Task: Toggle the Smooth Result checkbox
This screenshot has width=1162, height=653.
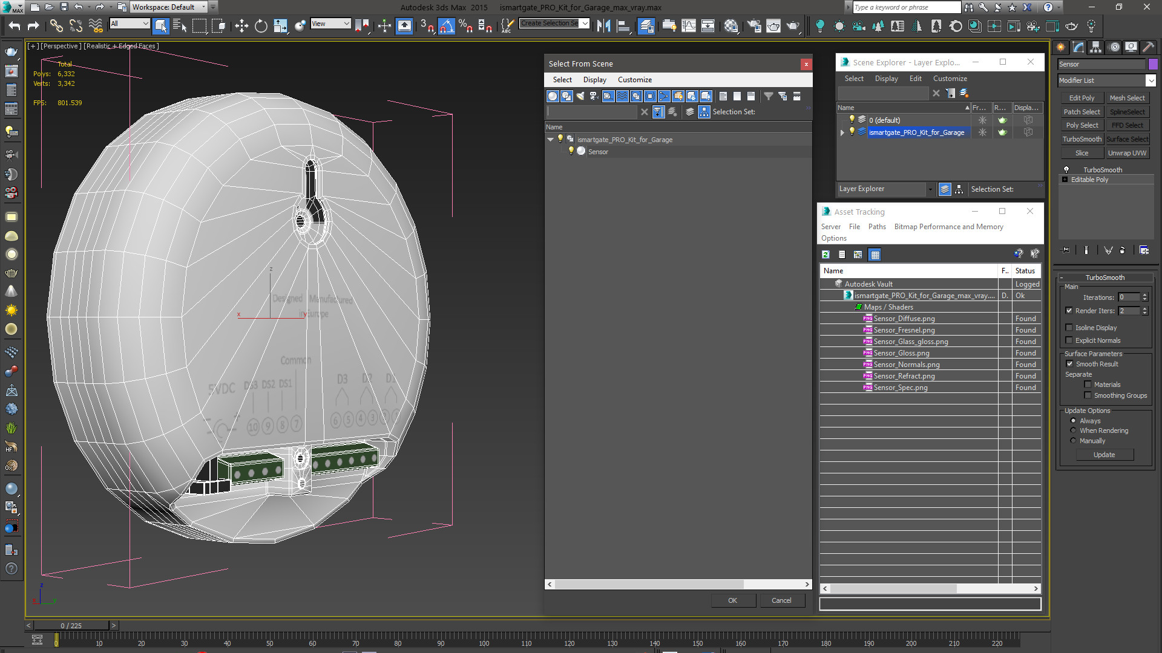Action: pyautogui.click(x=1069, y=364)
